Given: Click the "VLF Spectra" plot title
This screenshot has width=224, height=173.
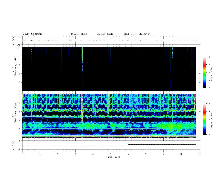Looking at the screenshot, I should (32, 34).
